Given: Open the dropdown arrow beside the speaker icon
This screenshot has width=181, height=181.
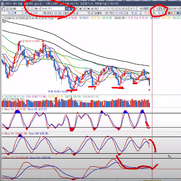Looking at the screenshot, I should [x=39, y=9].
